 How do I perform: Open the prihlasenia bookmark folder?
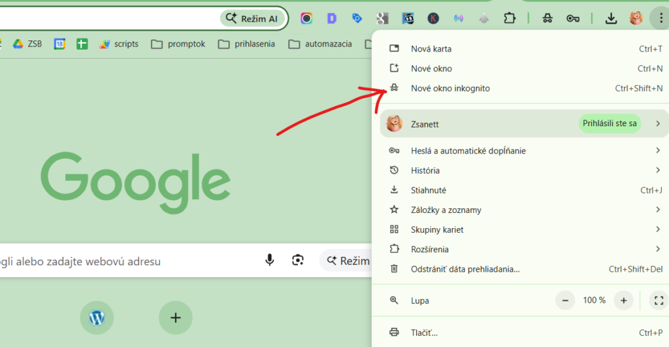pyautogui.click(x=246, y=44)
